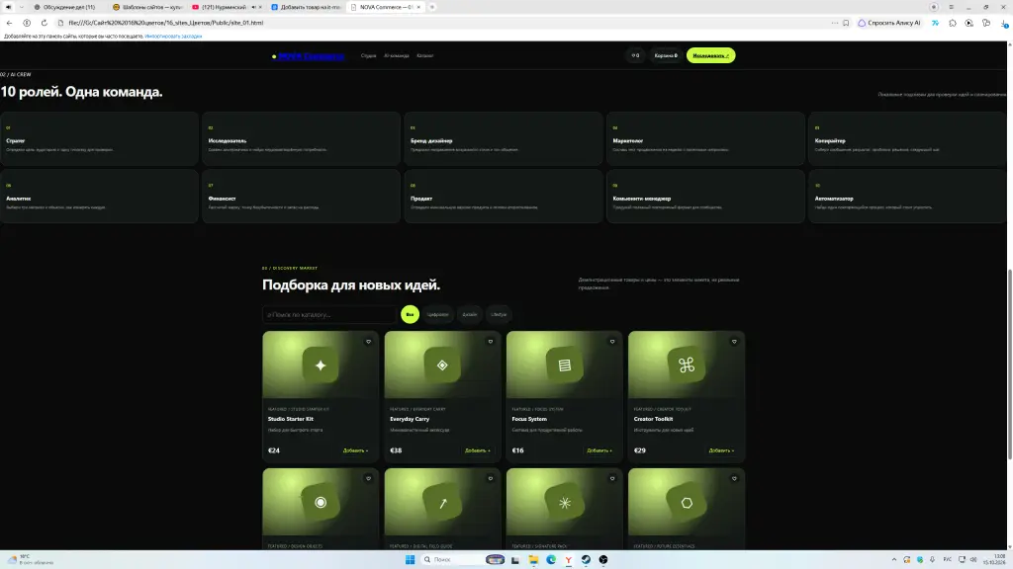Toggle favorite heart on Creator Toolkit card
Image resolution: width=1013 pixels, height=569 pixels.
[734, 342]
